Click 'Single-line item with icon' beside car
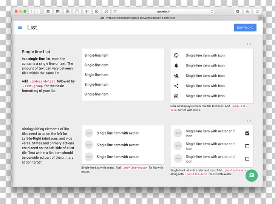The width and height of the screenshot is (275, 204). pos(205,96)
